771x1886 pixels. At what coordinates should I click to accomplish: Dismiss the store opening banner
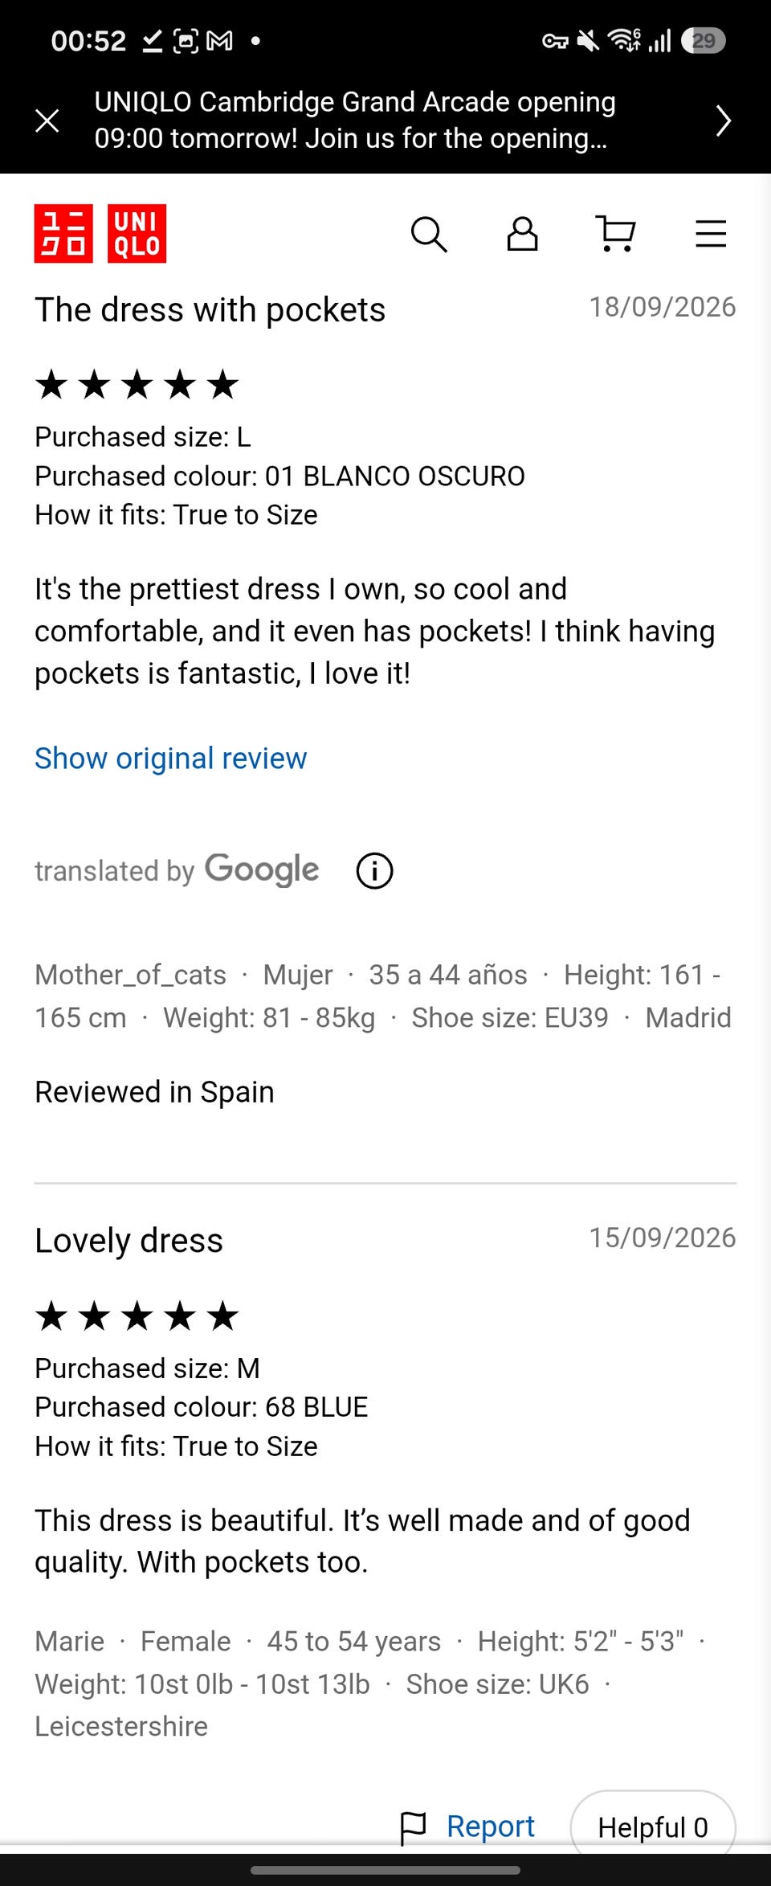[47, 121]
